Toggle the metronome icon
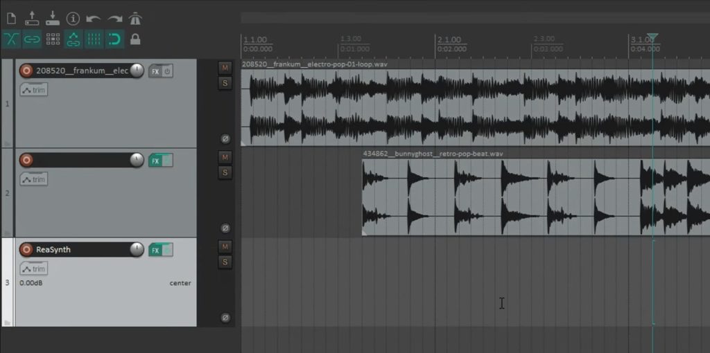The image size is (710, 353). click(x=135, y=19)
